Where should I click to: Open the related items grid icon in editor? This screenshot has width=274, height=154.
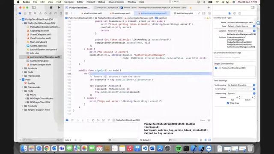pyautogui.click(x=67, y=13)
